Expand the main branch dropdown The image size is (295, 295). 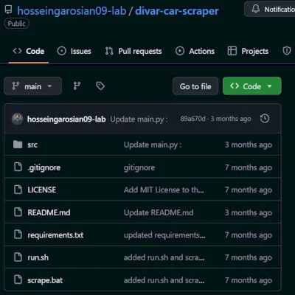click(x=32, y=86)
